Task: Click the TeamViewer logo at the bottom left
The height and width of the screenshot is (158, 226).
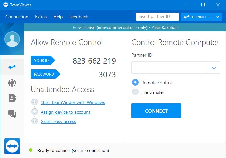Action: (x=12, y=146)
